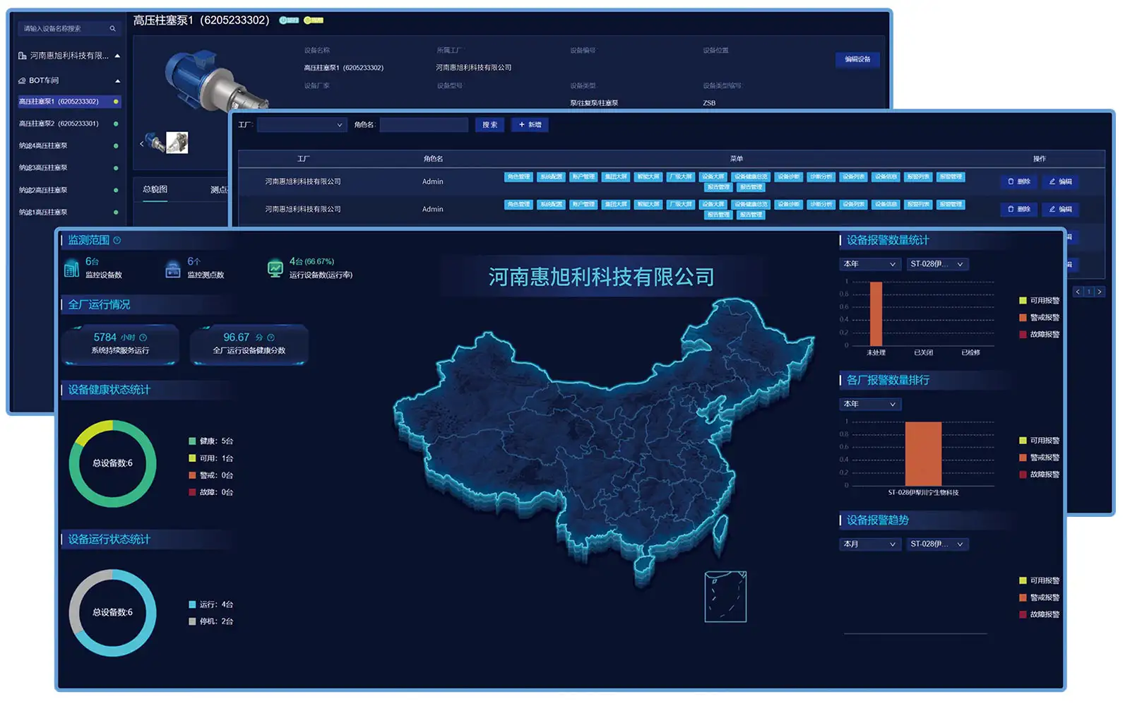Image resolution: width=1130 pixels, height=704 pixels.
Task: Click the 角色名 input field
Action: point(424,125)
